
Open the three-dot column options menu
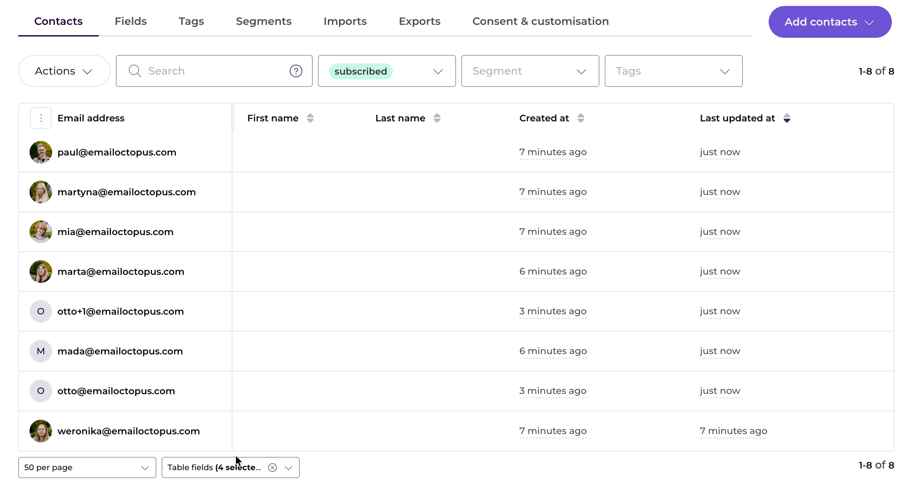[x=41, y=118]
